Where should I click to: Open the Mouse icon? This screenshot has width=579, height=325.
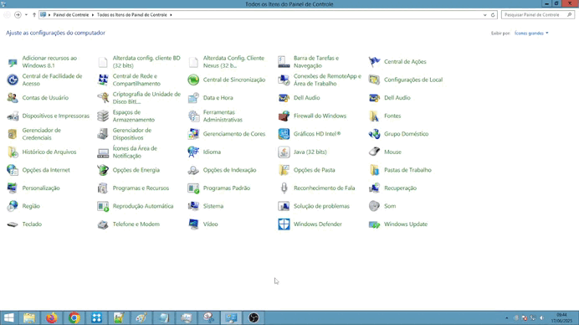point(374,152)
